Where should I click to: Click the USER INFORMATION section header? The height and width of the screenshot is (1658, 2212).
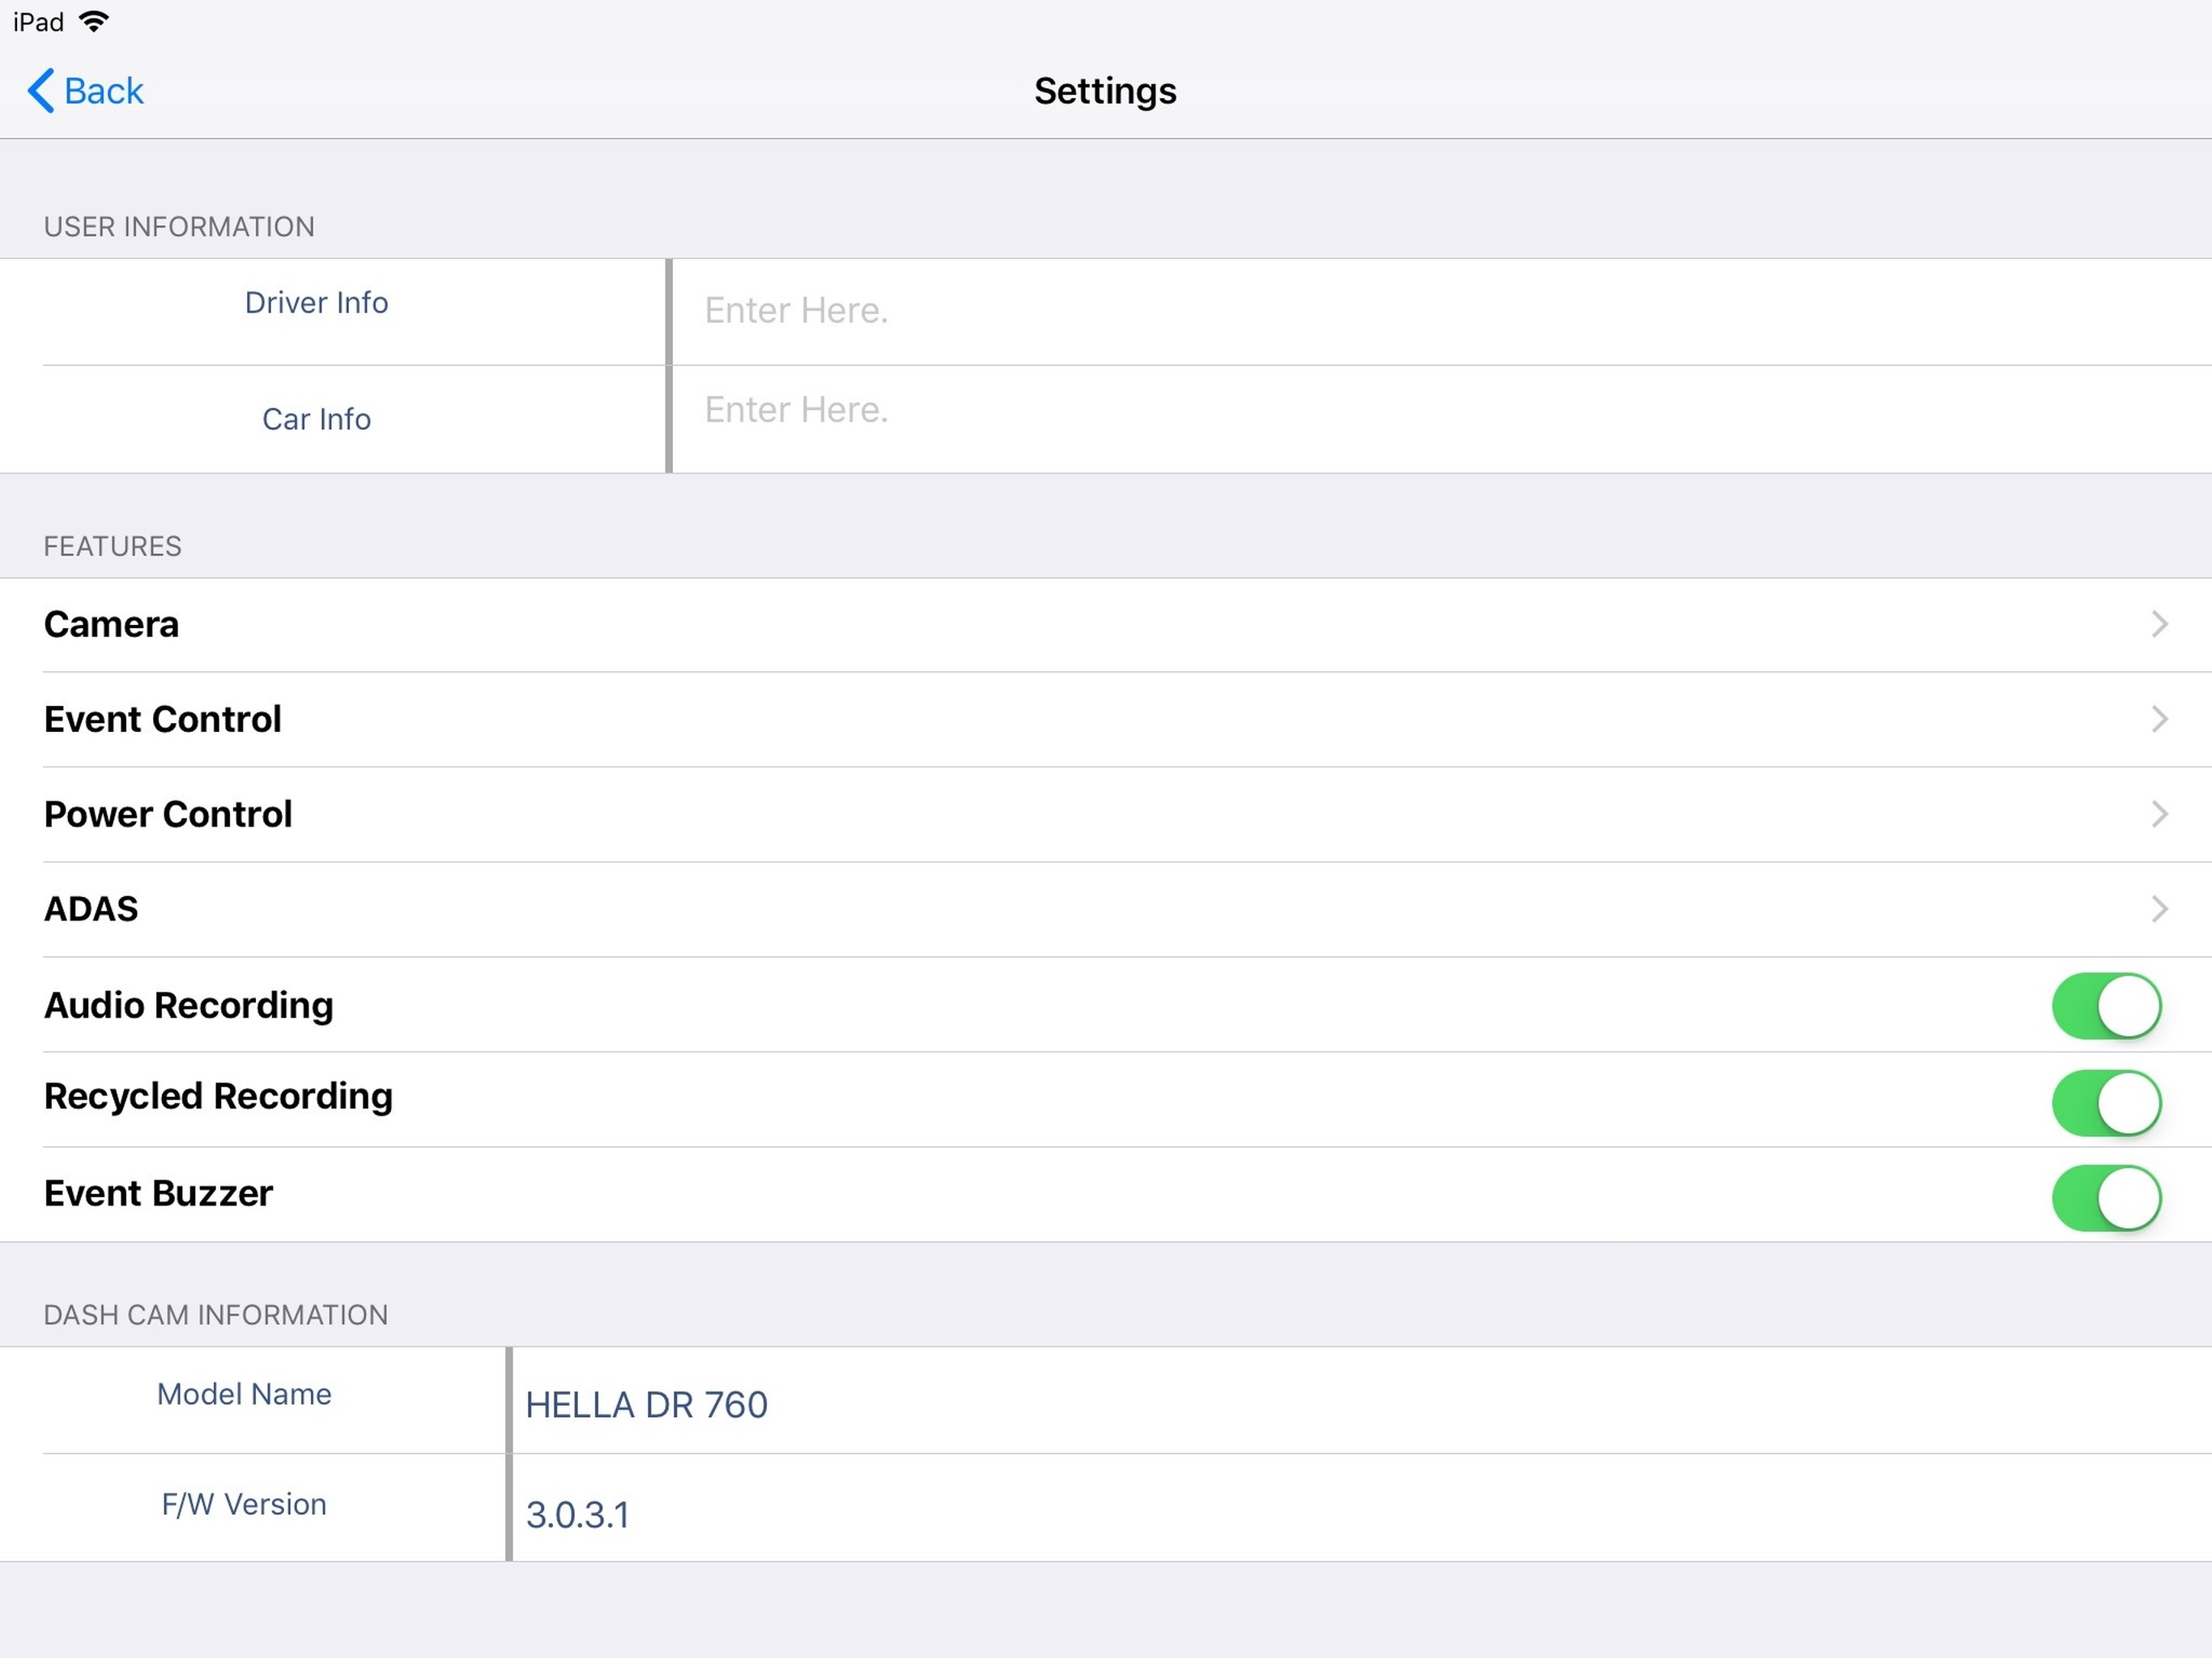click(x=179, y=227)
